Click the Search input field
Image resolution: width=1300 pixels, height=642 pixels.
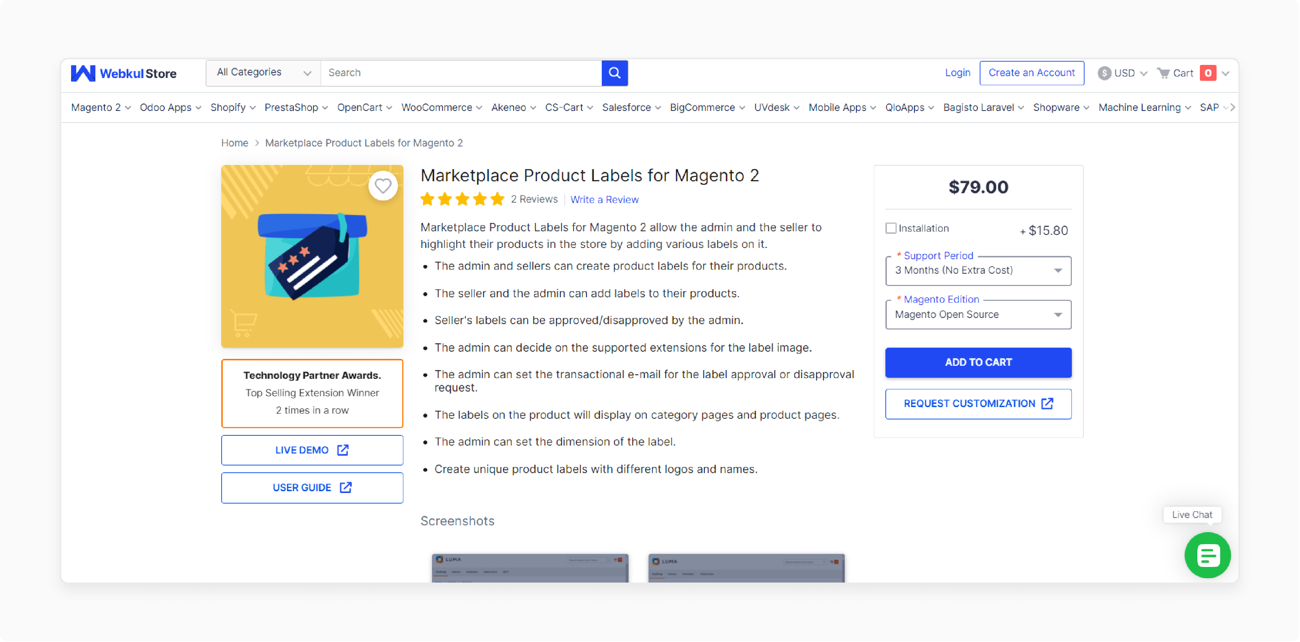(461, 73)
